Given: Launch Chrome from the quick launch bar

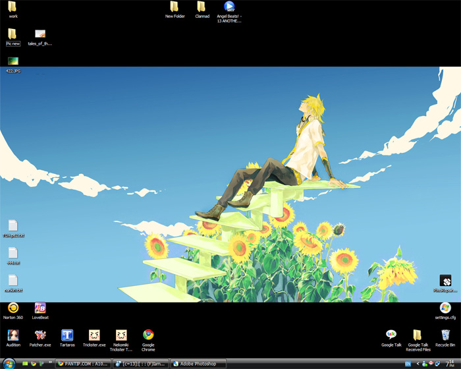Looking at the screenshot, I should [x=34, y=364].
